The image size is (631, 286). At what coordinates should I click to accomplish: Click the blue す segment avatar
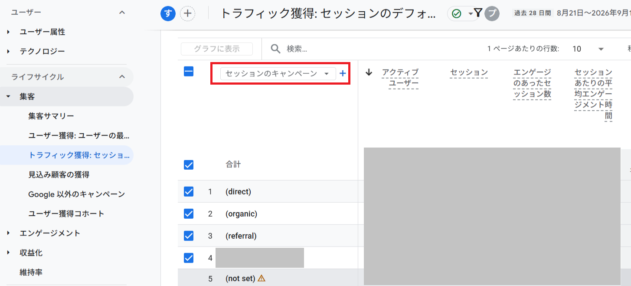pyautogui.click(x=168, y=13)
